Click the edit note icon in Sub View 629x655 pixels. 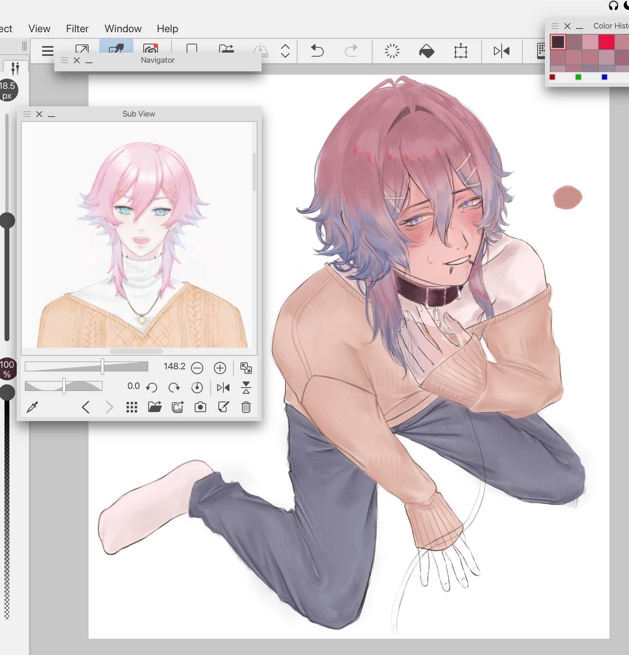[x=224, y=407]
